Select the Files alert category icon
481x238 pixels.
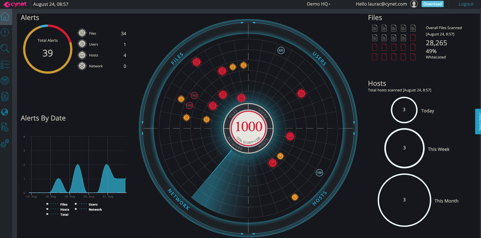point(82,33)
